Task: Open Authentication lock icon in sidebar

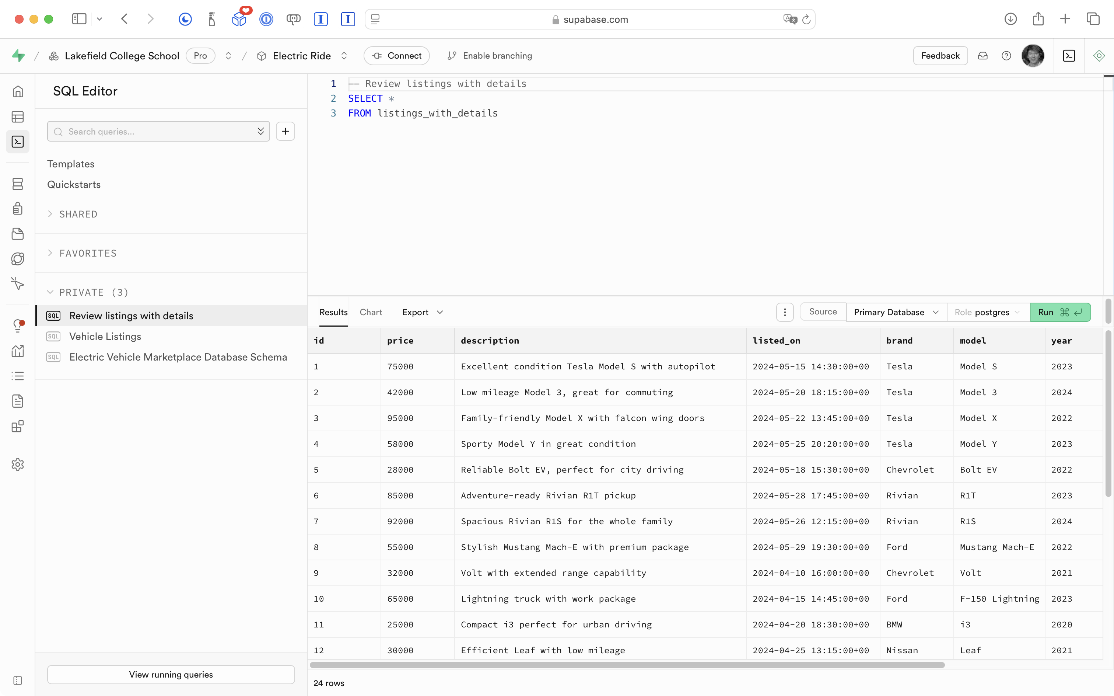Action: coord(17,209)
